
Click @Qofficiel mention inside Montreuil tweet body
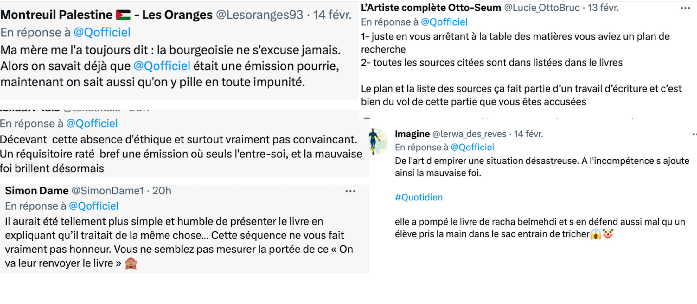(162, 66)
